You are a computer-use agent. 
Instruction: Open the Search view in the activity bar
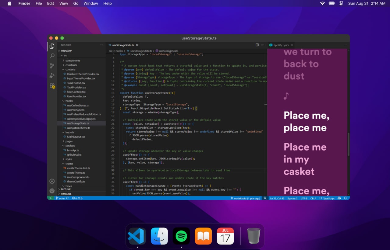click(x=52, y=56)
